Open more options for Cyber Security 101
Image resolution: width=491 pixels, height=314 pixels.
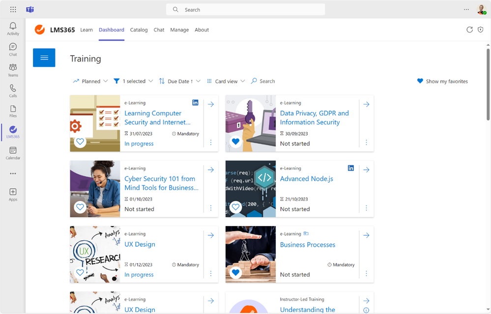click(x=211, y=208)
